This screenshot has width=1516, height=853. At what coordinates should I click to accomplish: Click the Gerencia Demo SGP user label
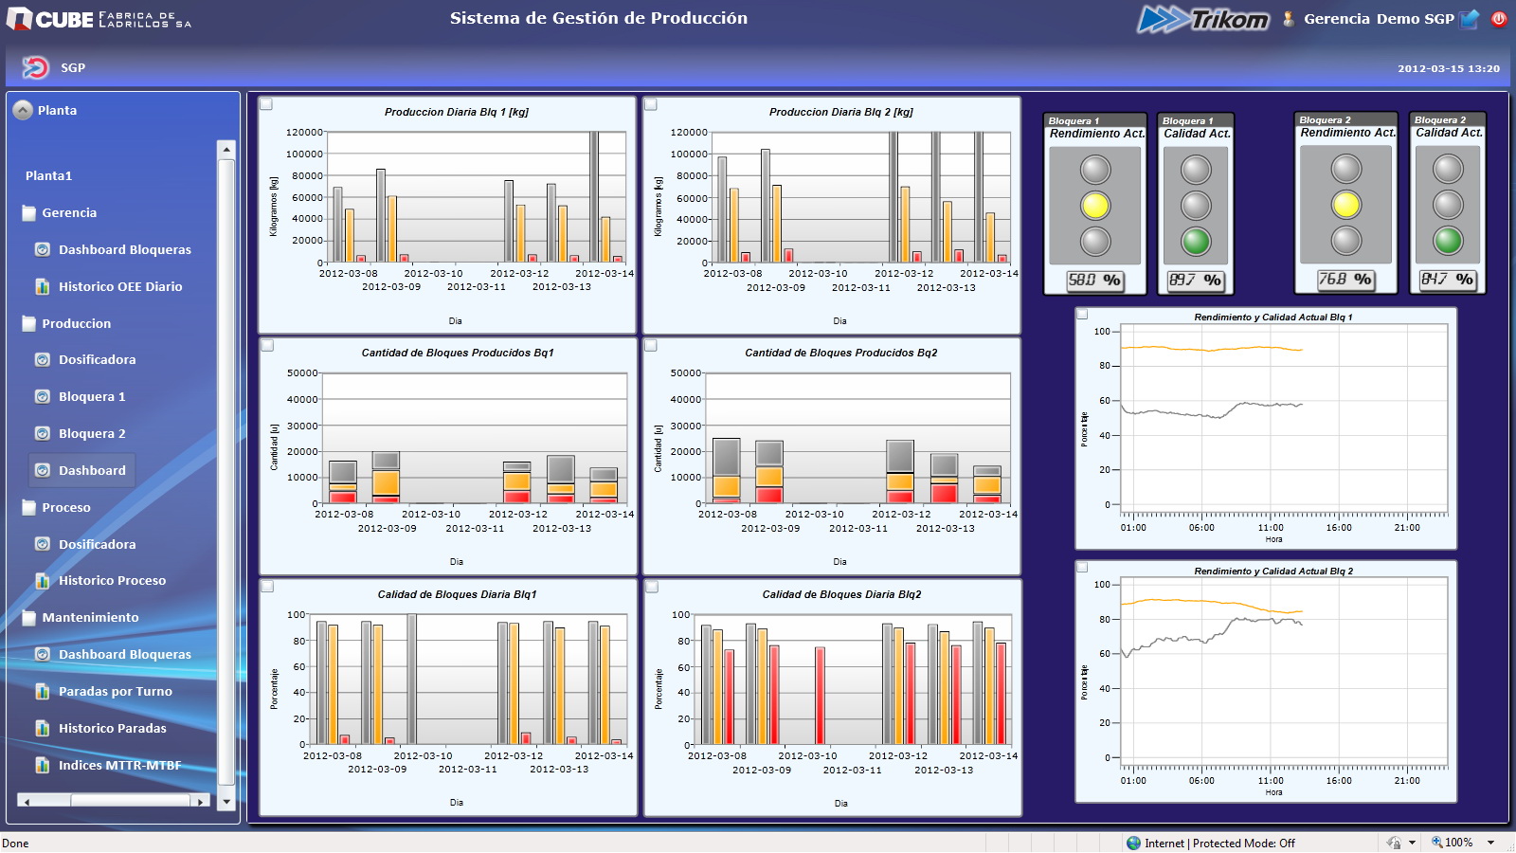[x=1379, y=19]
